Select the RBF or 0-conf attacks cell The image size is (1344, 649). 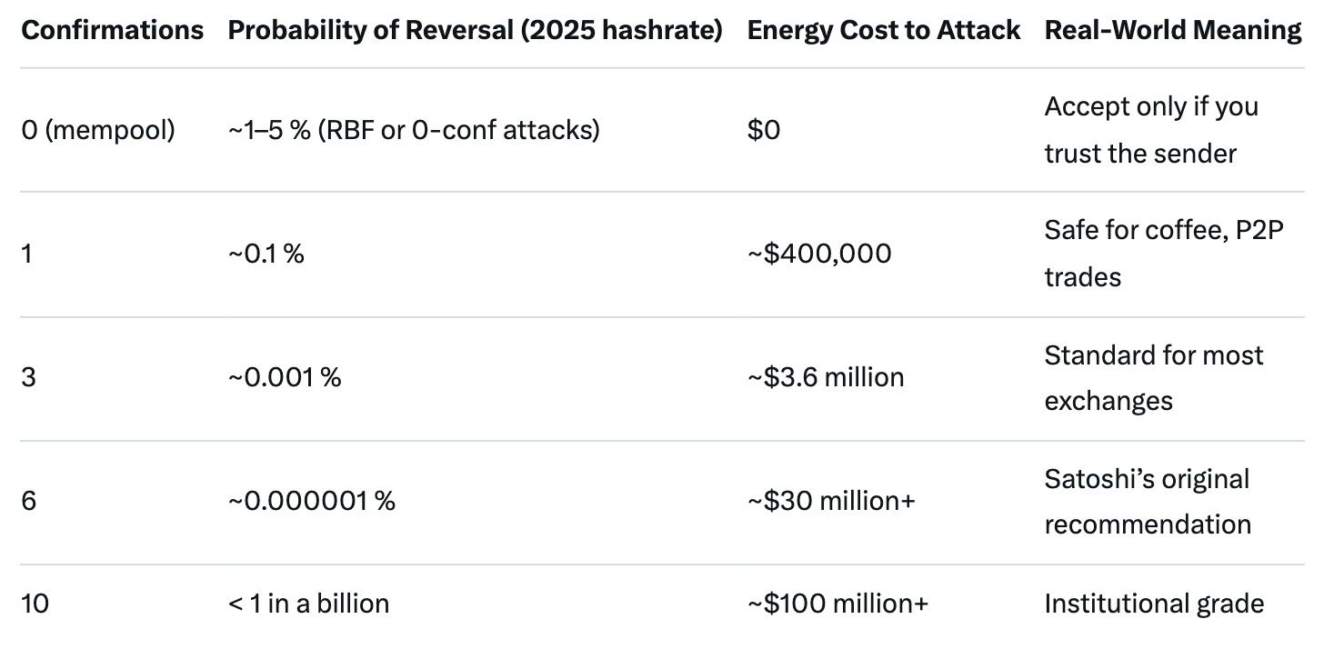point(414,130)
